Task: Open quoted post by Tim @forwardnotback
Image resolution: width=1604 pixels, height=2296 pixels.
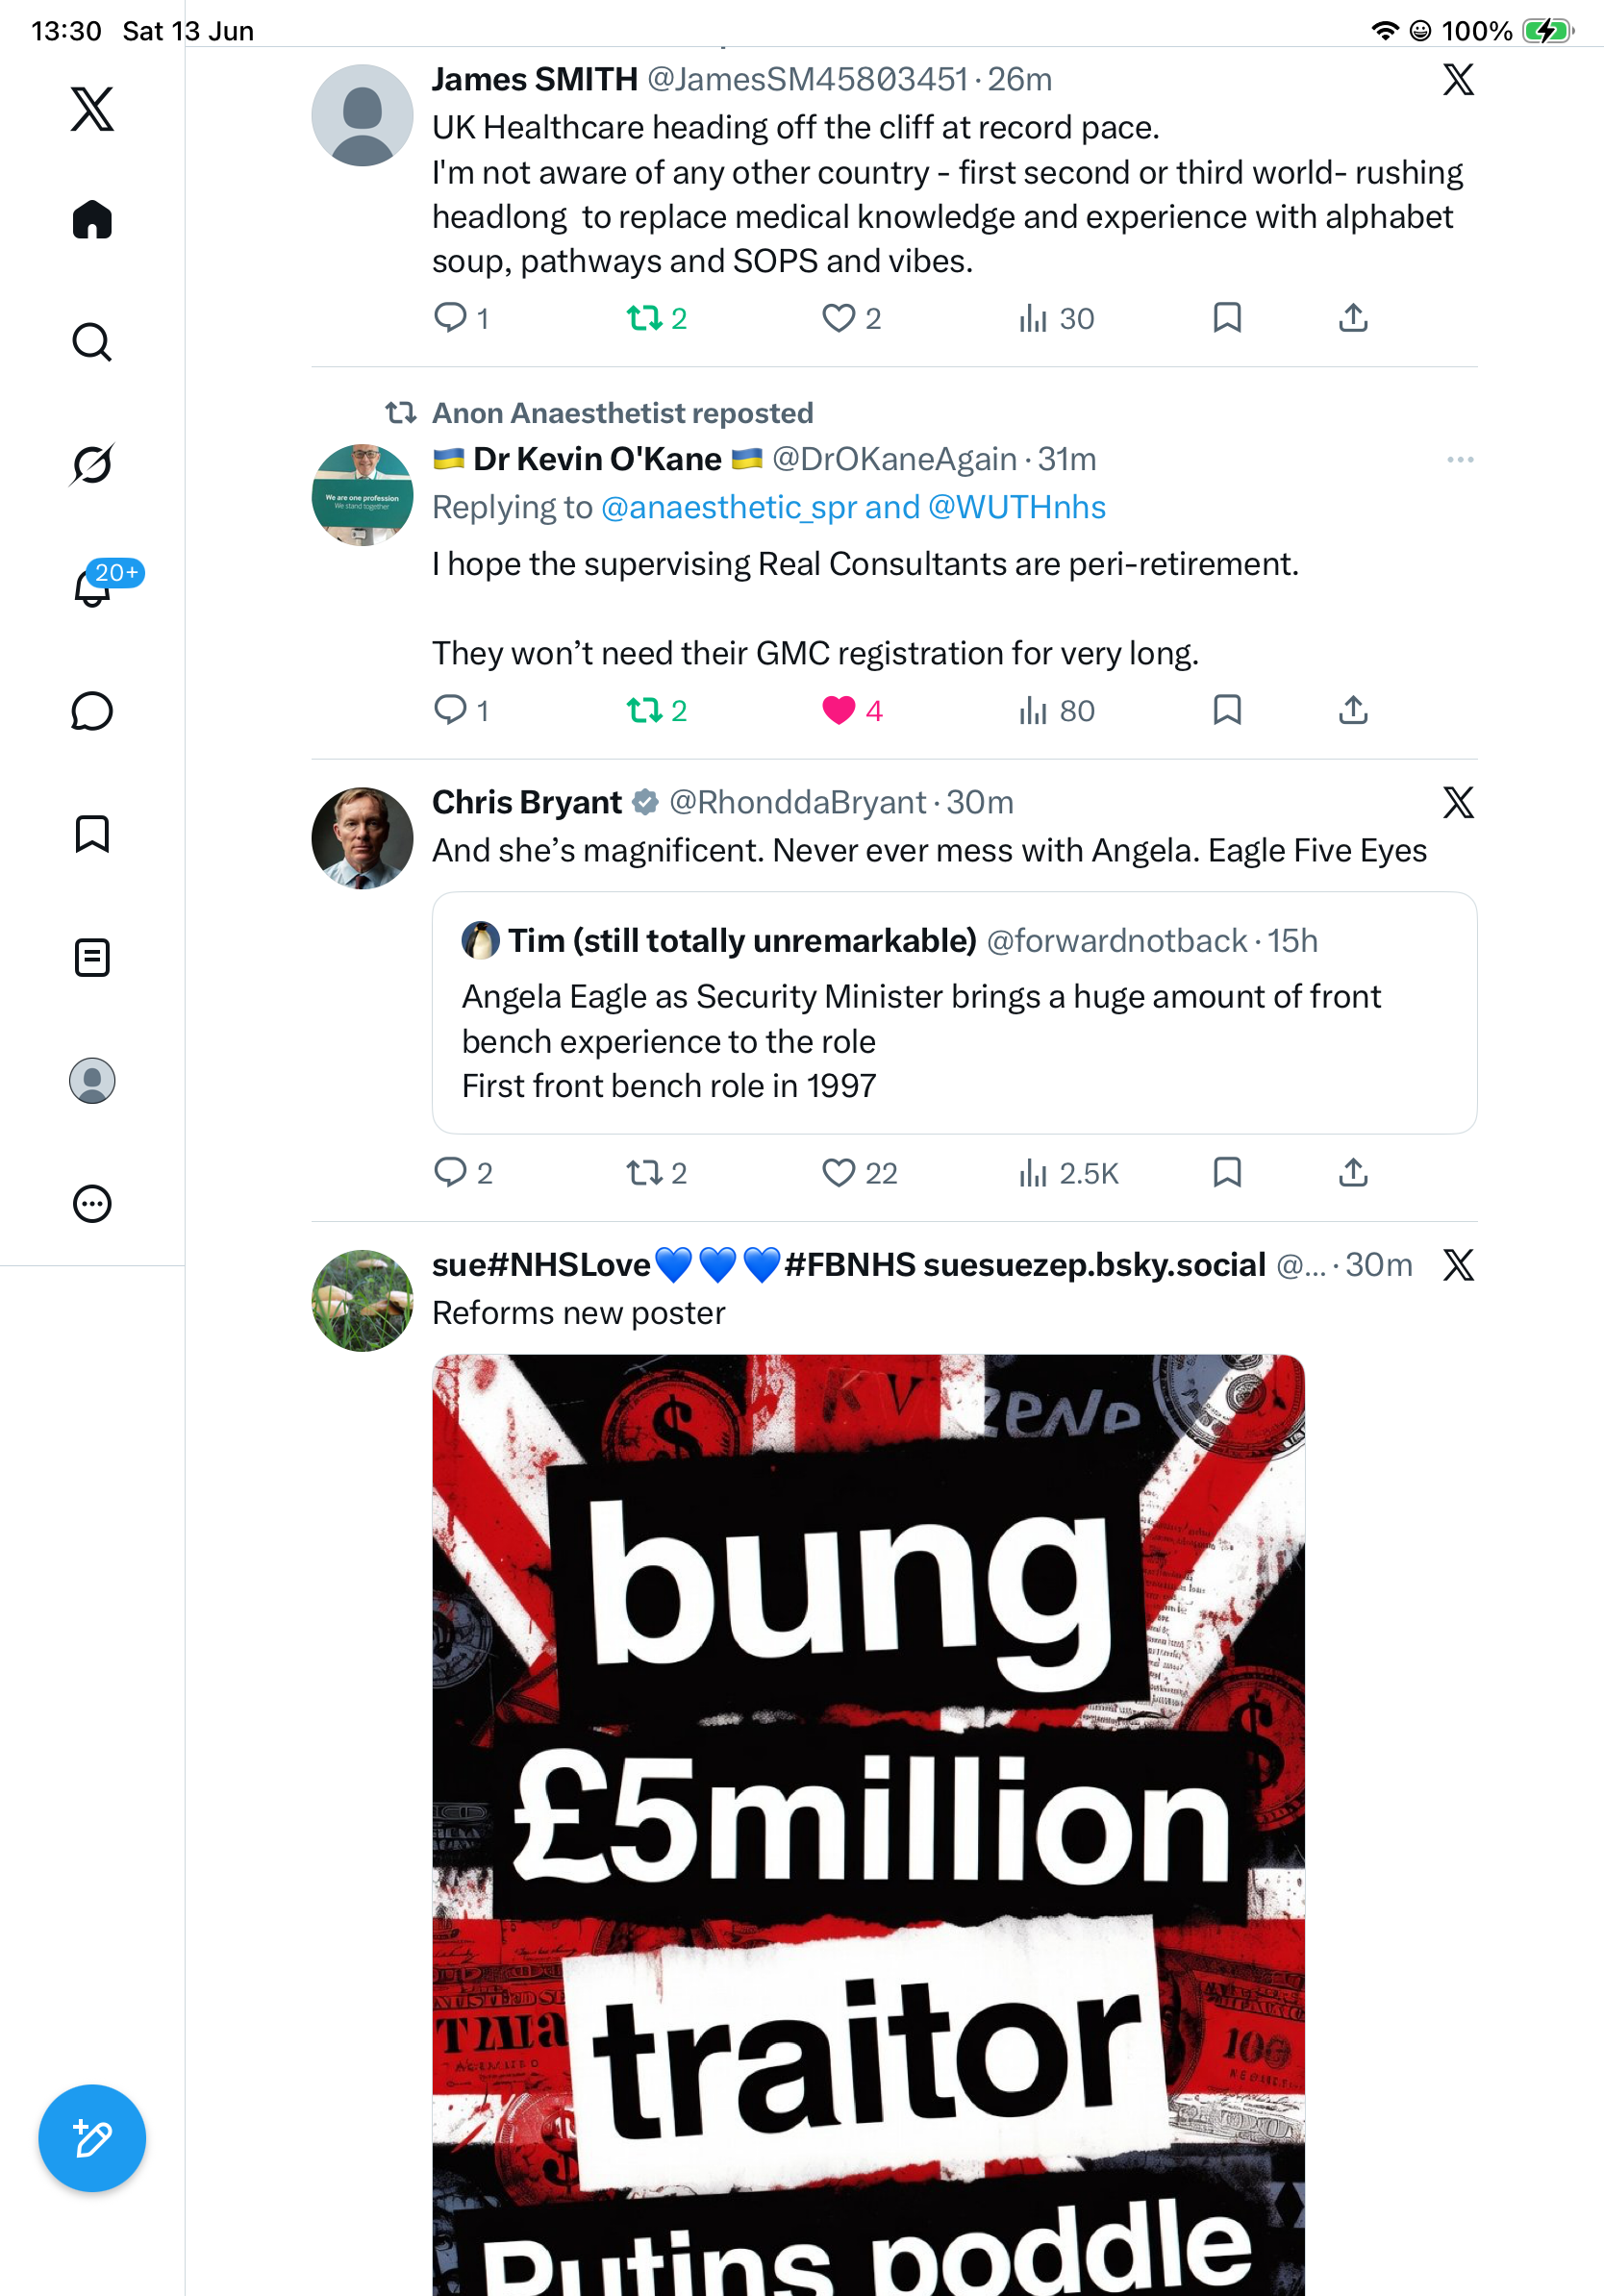Action: pyautogui.click(x=954, y=1012)
